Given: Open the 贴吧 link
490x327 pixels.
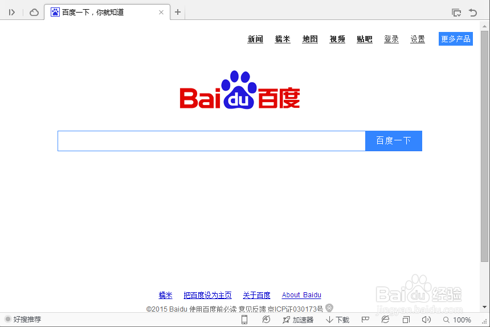Looking at the screenshot, I should click(x=365, y=39).
